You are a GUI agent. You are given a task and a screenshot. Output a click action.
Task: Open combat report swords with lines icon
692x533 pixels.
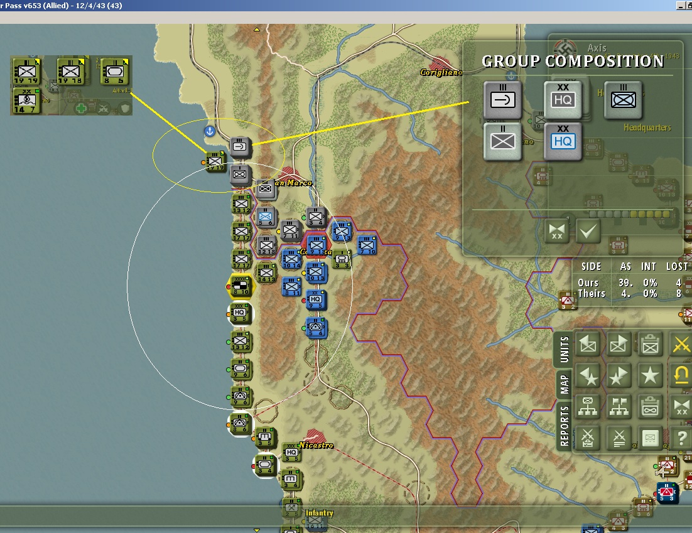point(619,438)
